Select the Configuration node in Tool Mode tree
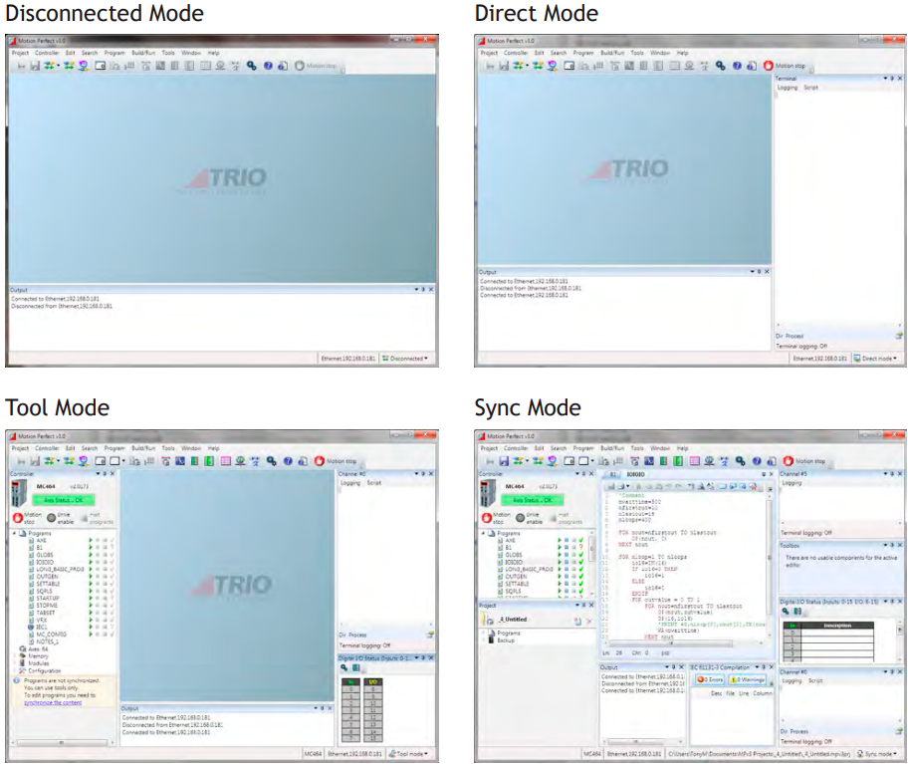 pos(44,670)
